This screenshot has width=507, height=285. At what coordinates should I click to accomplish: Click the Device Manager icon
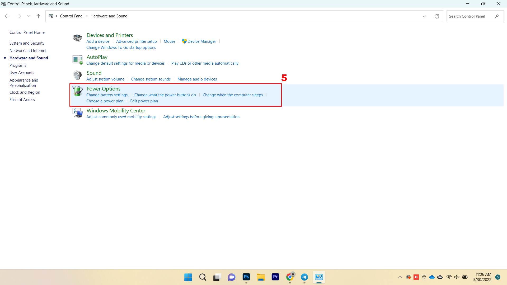[x=184, y=41]
